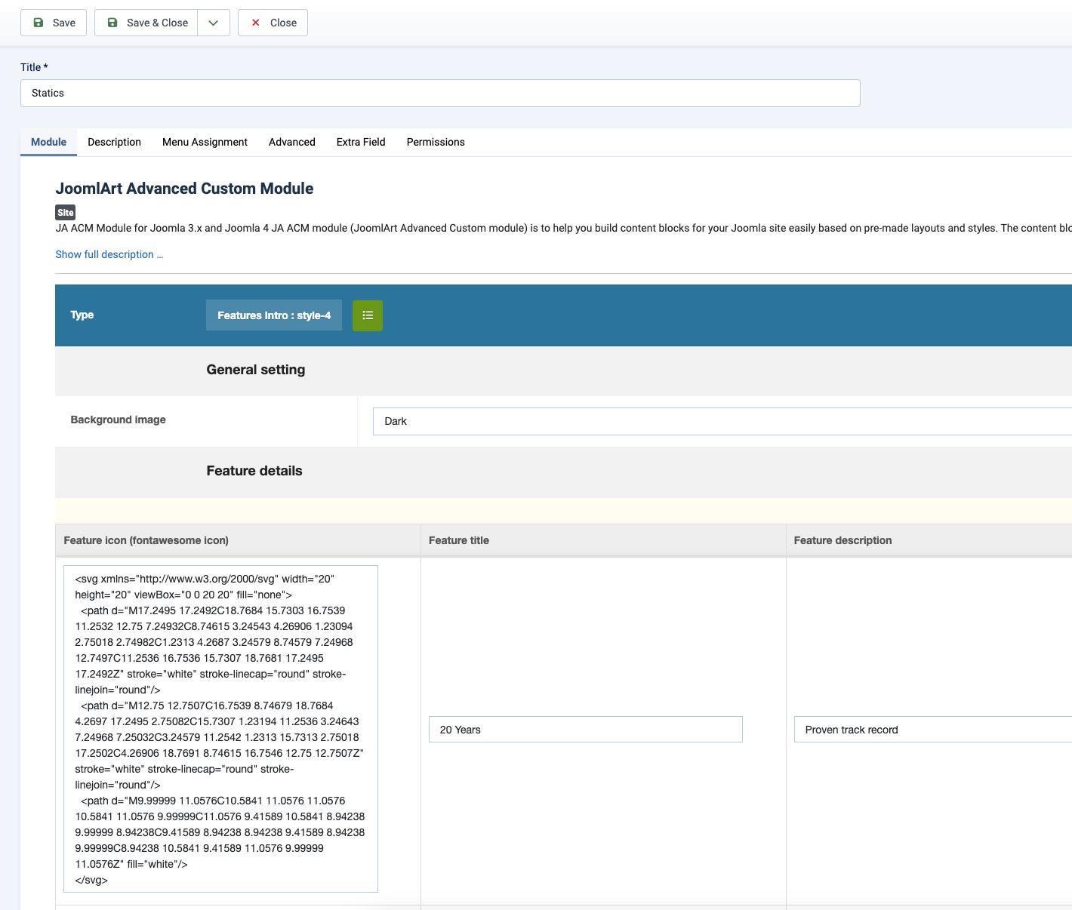Open the Features Intro : style-4 type selector
The height and width of the screenshot is (910, 1072).
(274, 315)
